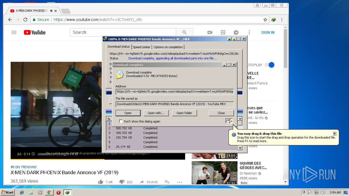Screen dimensions: 349x196
Task: Like the video with thumbs up
Action: click(101, 182)
